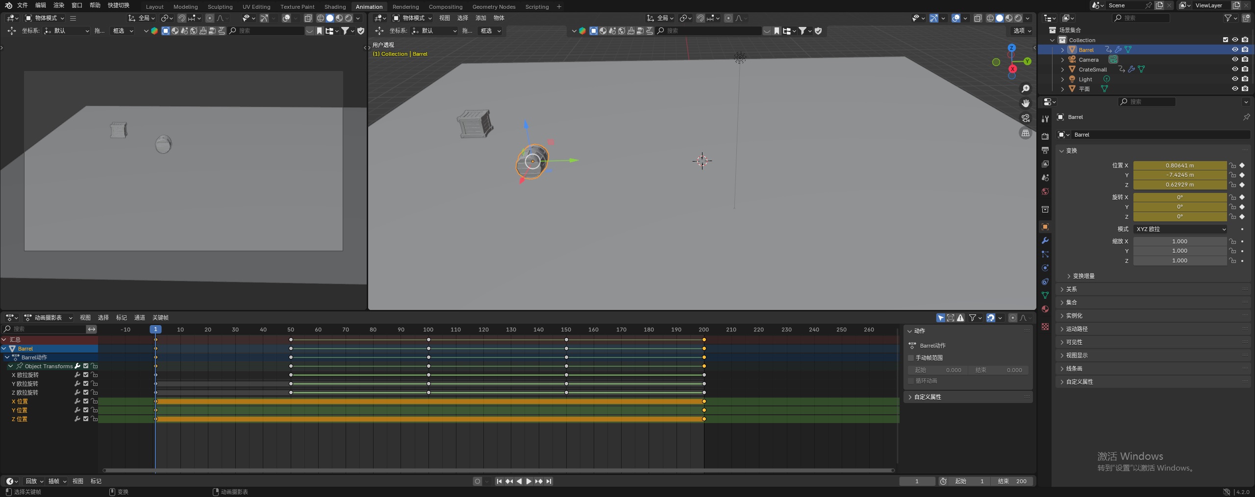The image size is (1255, 497).
Task: Toggle mute checkbox for Z location channel
Action: coord(86,419)
